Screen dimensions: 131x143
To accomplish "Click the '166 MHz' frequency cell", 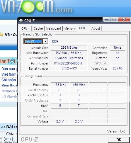I will [79, 85].
